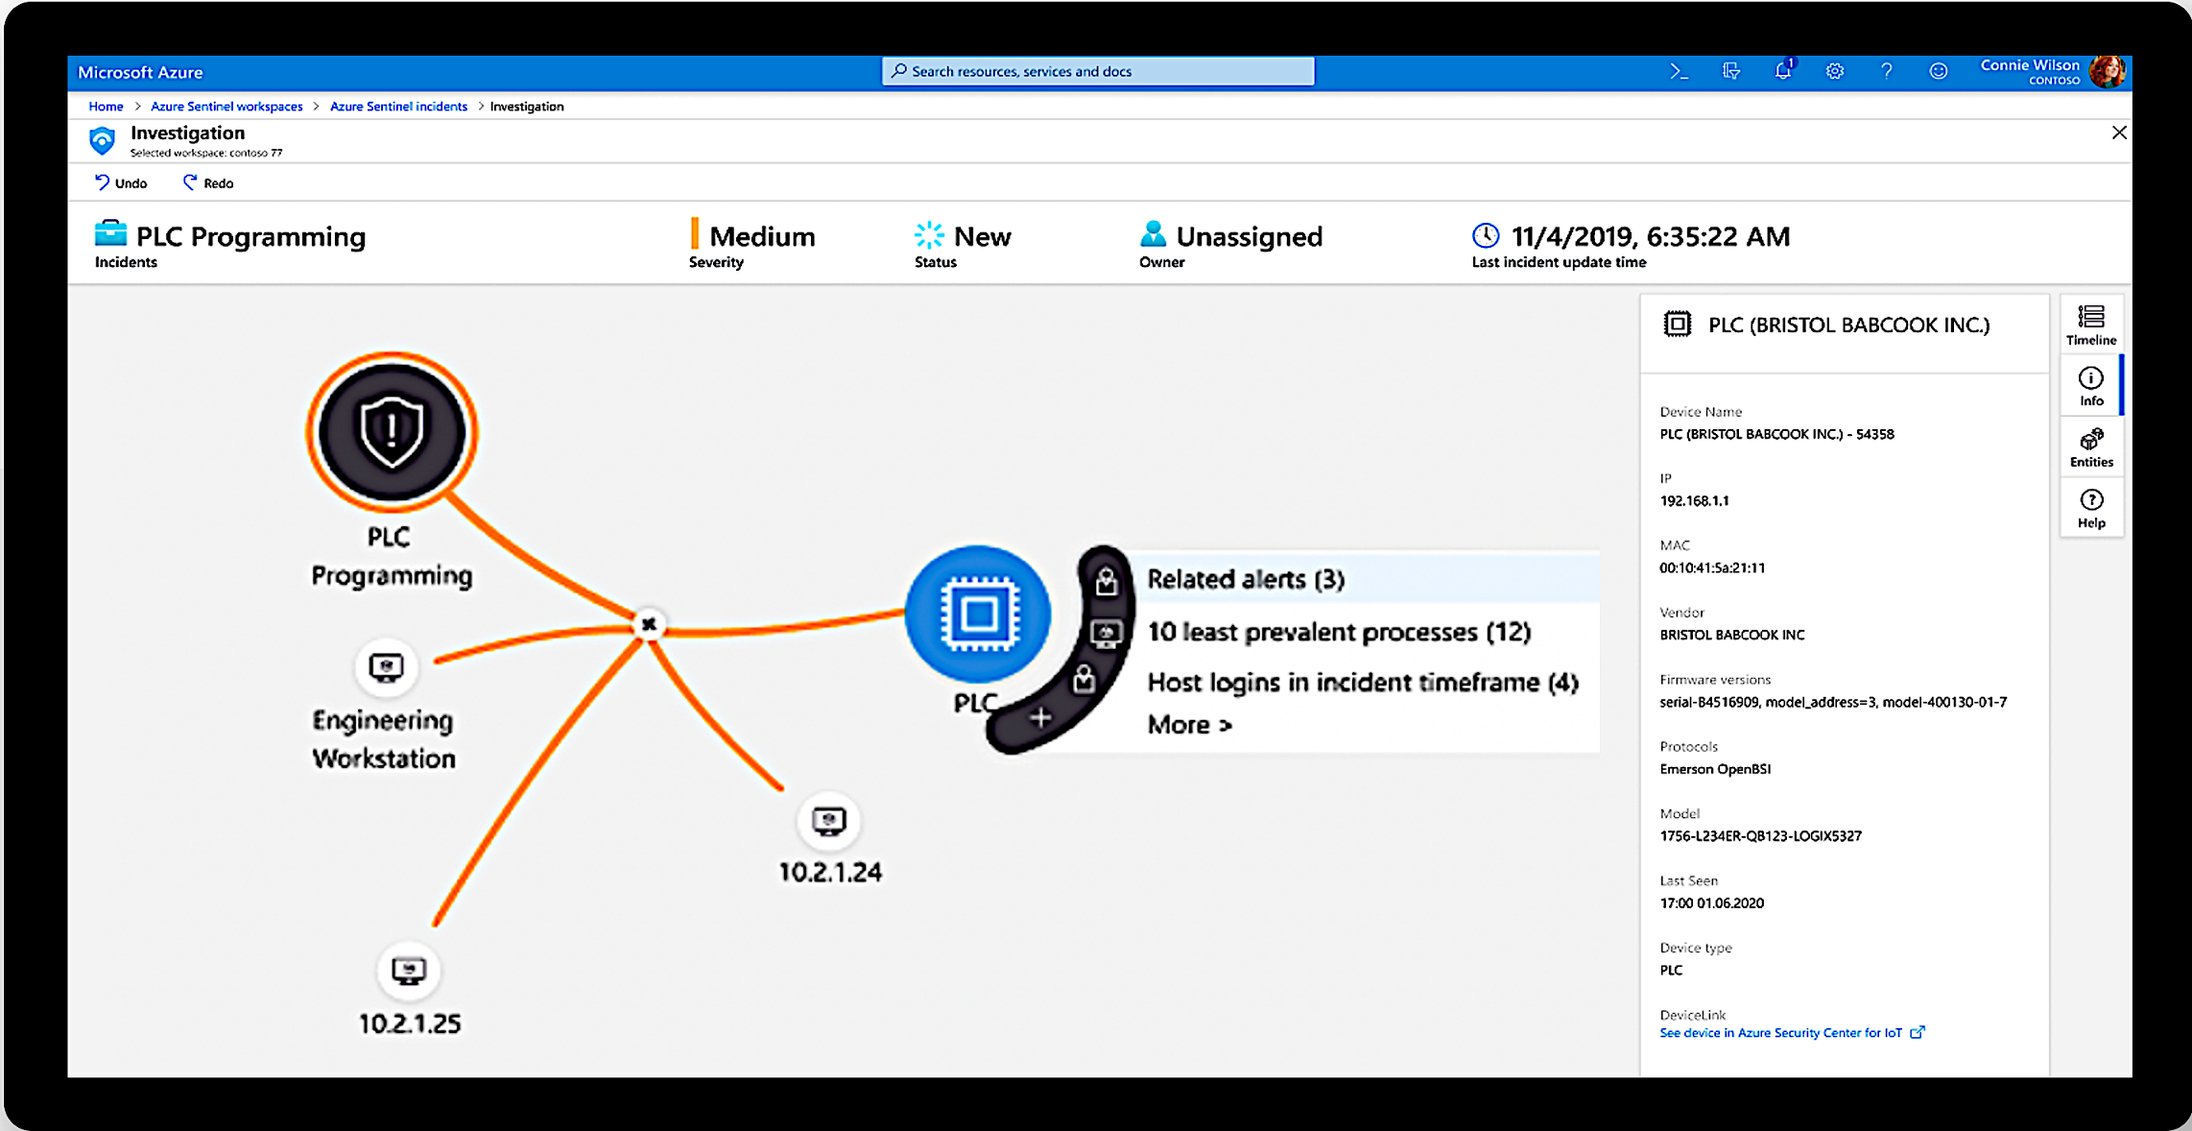Open Connie Wilson account avatar

click(x=2108, y=72)
